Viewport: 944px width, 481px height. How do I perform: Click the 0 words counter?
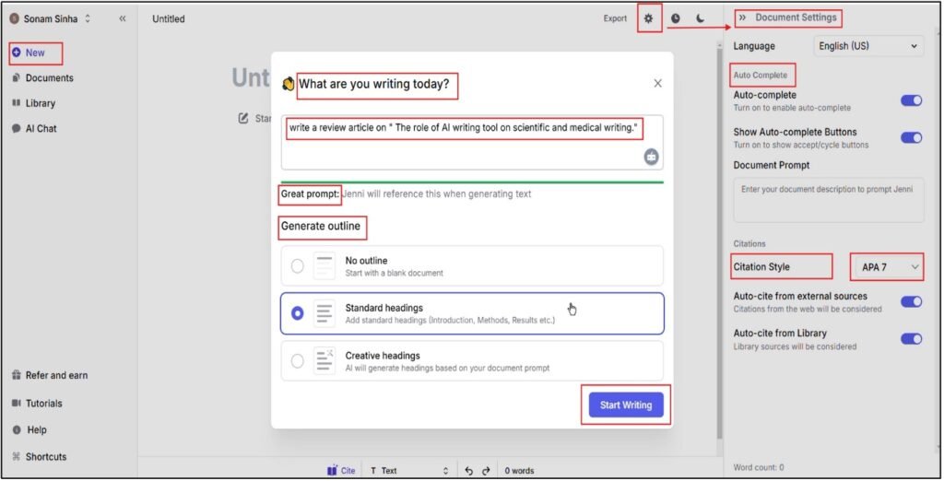[x=520, y=471]
